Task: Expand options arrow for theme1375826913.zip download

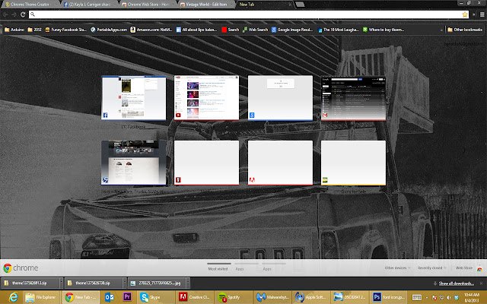Action: point(61,283)
